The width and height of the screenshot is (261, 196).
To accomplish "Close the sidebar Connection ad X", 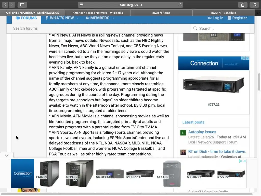I will (x=247, y=58).
